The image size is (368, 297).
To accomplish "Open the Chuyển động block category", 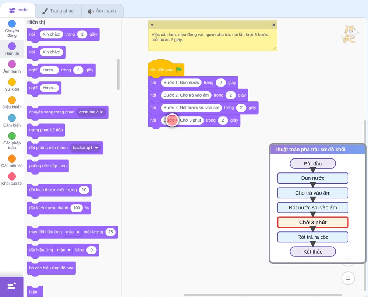I will point(12,29).
